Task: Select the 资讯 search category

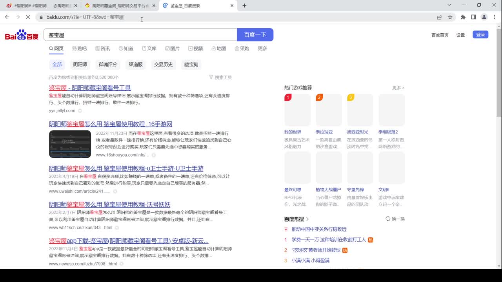Action: [x=103, y=49]
